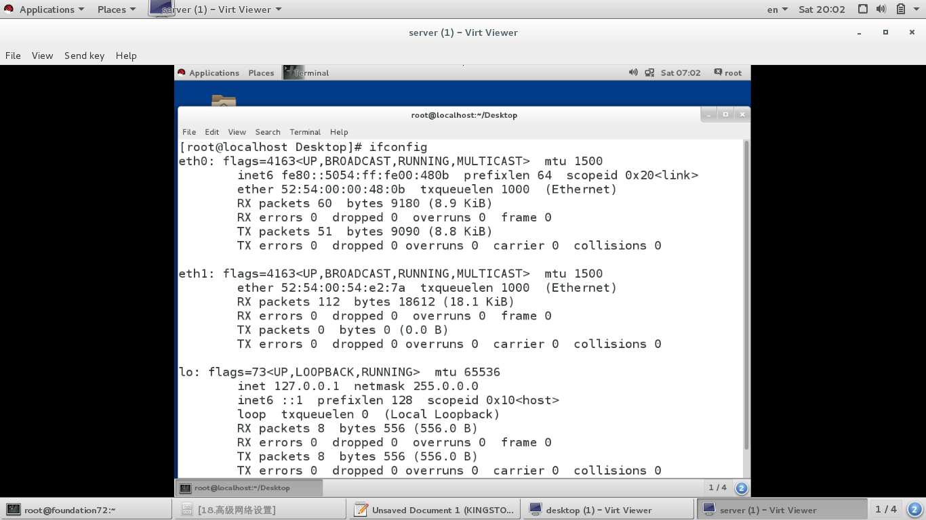926x520 pixels.
Task: Expand the host Places dropdown
Action: click(x=114, y=9)
